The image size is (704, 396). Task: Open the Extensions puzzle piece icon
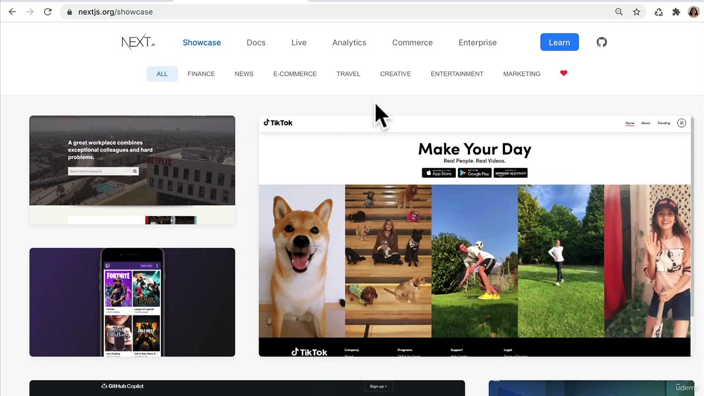[x=676, y=12]
